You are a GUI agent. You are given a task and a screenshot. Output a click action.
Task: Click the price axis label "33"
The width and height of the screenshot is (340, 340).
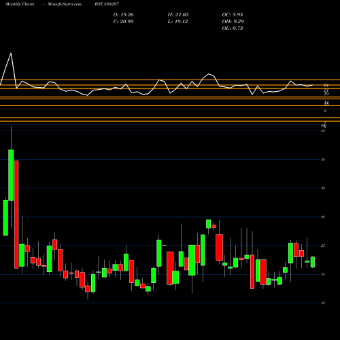coord(323,188)
